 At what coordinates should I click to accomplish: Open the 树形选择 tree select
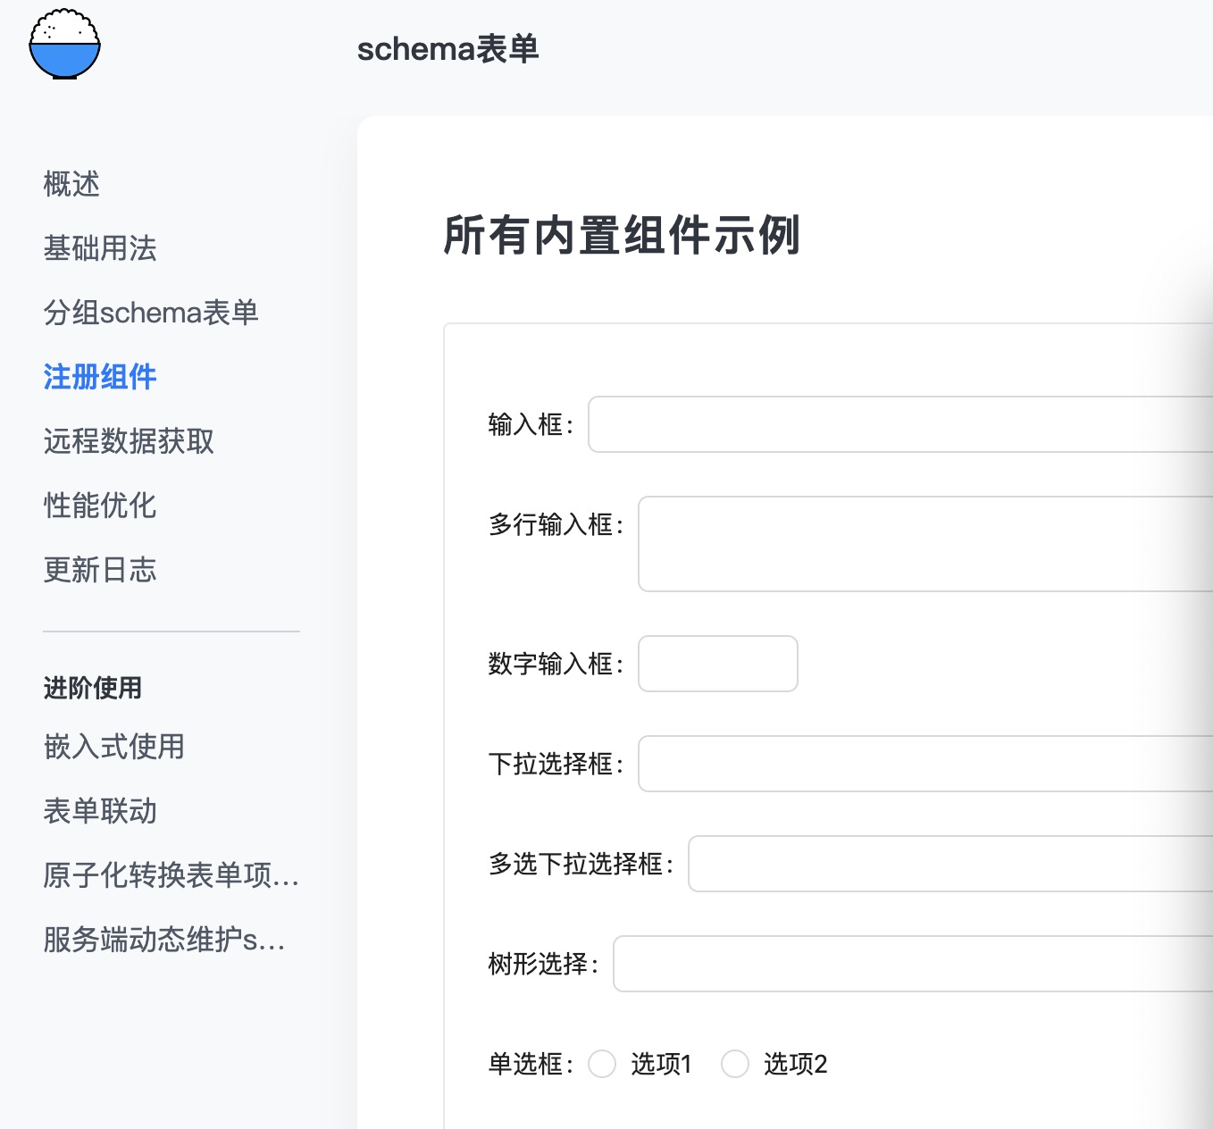[x=913, y=964]
